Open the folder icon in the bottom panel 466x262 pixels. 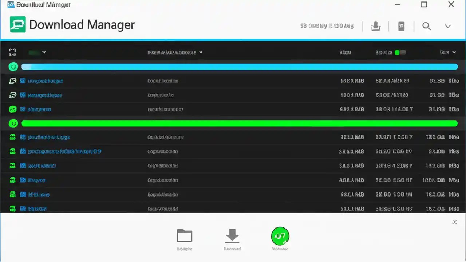tap(185, 236)
